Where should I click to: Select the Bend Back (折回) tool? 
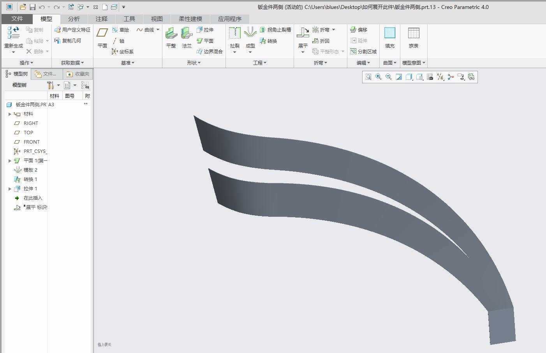pos(321,41)
